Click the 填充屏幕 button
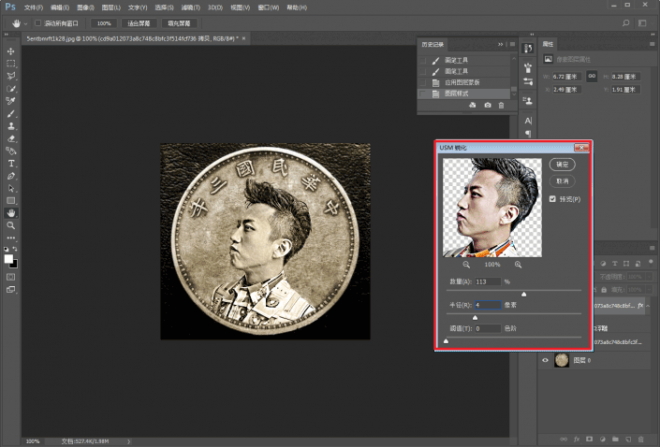Image resolution: width=660 pixels, height=447 pixels. pos(180,23)
